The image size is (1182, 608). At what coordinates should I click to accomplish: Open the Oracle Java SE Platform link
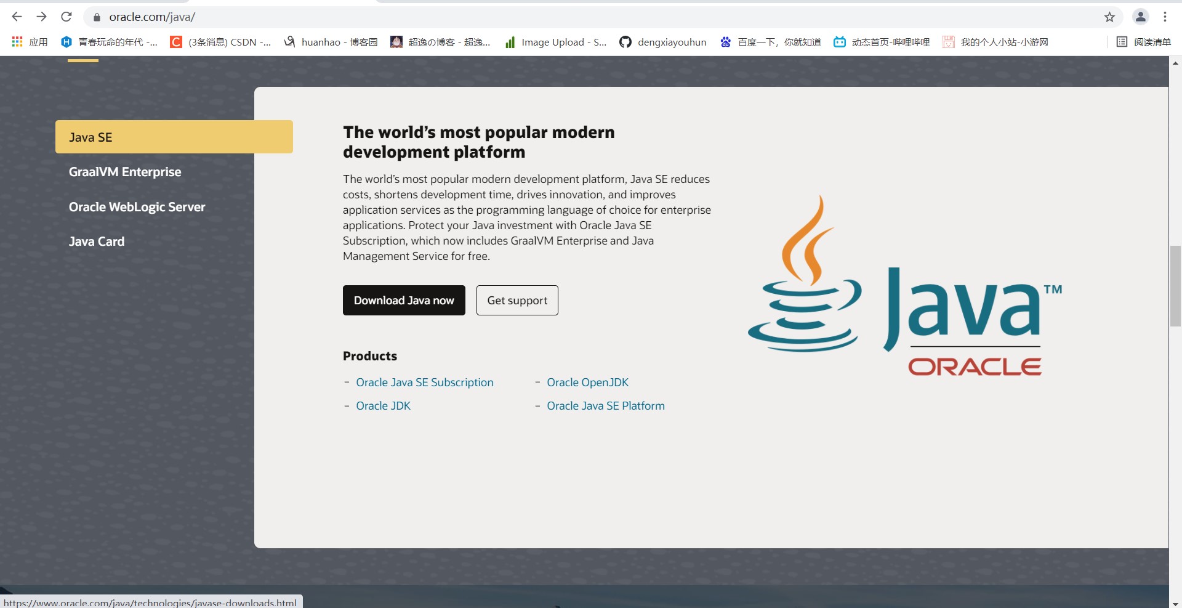tap(606, 406)
